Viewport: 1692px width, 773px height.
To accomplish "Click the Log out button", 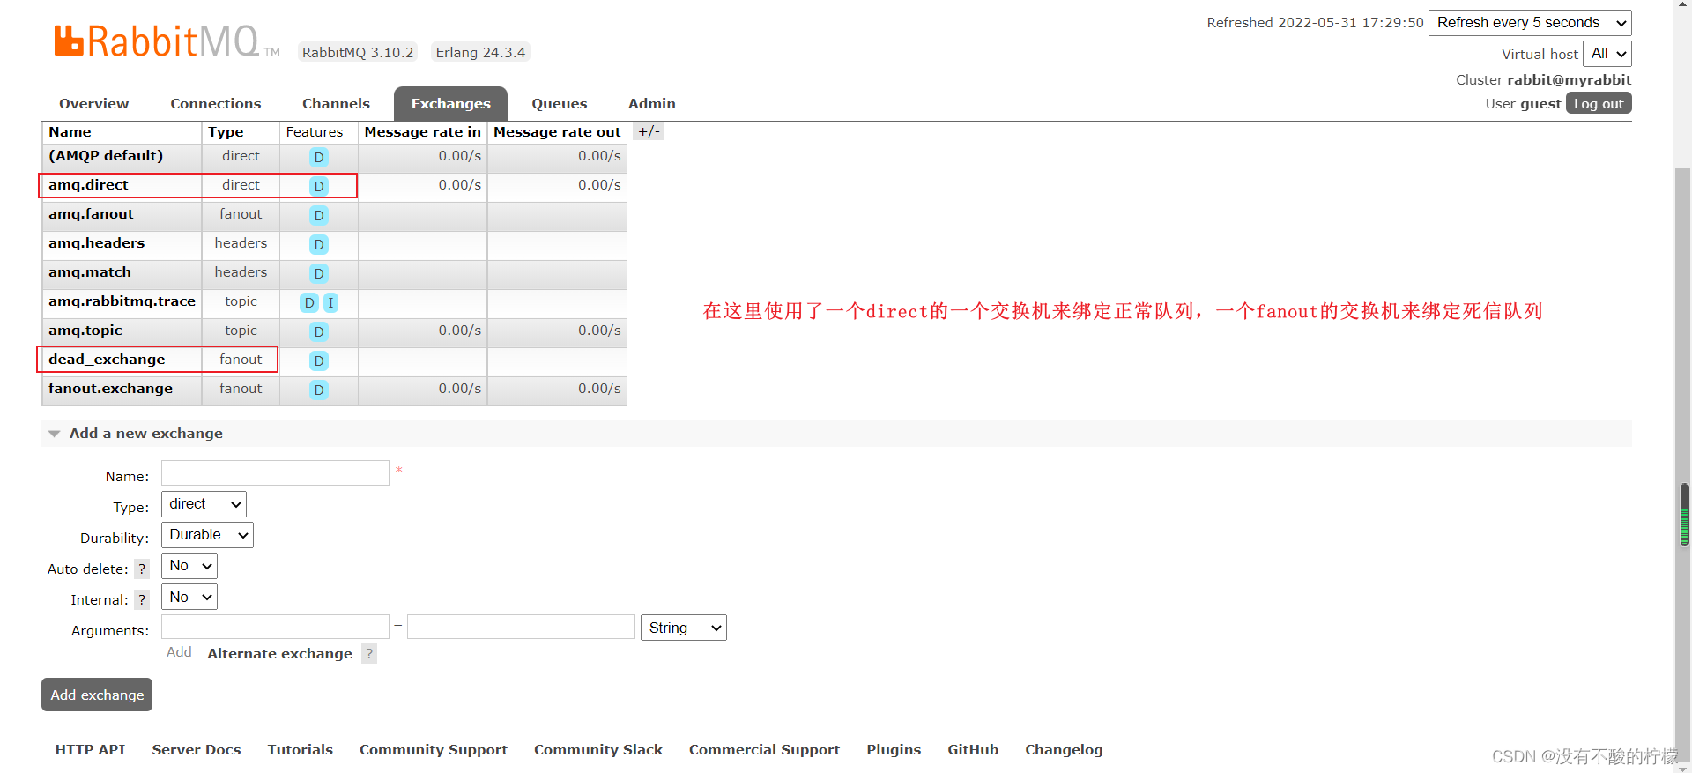I will coord(1599,103).
